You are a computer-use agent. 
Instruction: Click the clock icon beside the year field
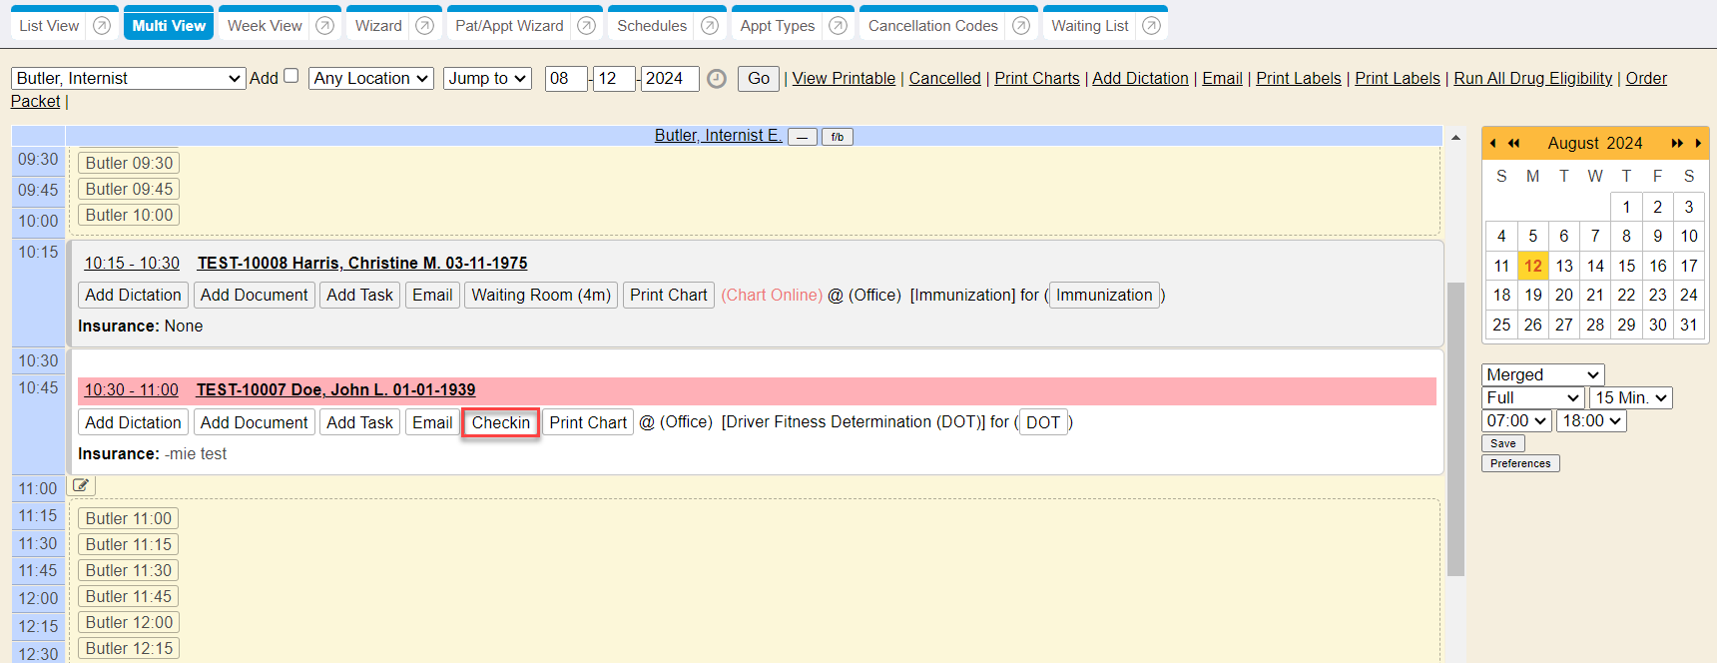coord(717,79)
